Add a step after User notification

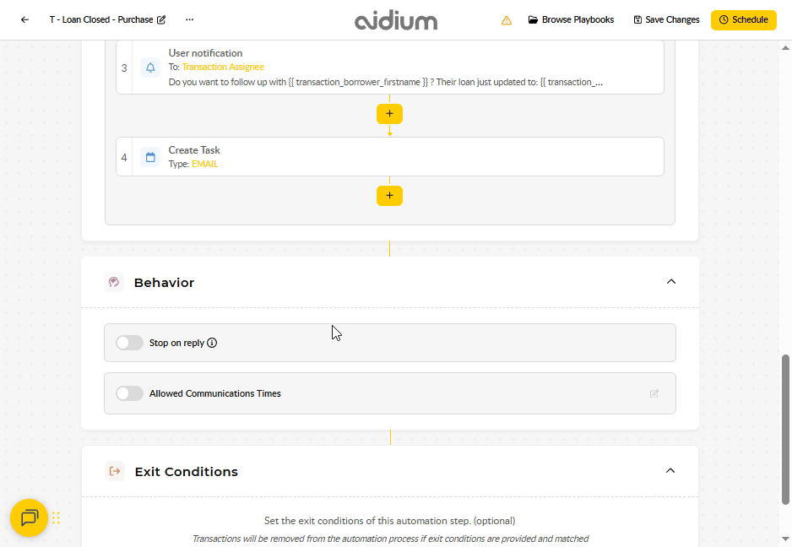click(x=389, y=114)
